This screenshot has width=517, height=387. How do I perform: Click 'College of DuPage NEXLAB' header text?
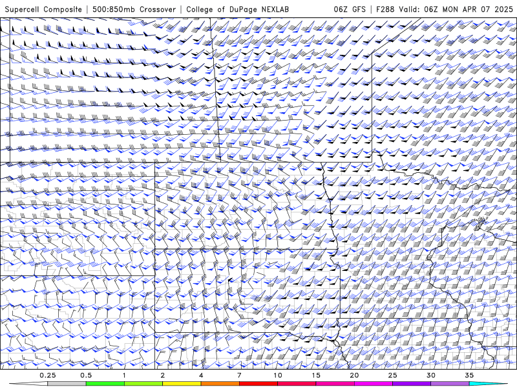(237, 9)
